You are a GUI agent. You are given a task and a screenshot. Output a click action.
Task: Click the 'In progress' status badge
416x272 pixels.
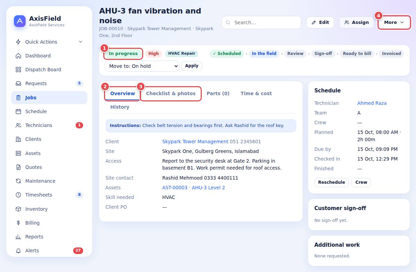click(x=123, y=54)
